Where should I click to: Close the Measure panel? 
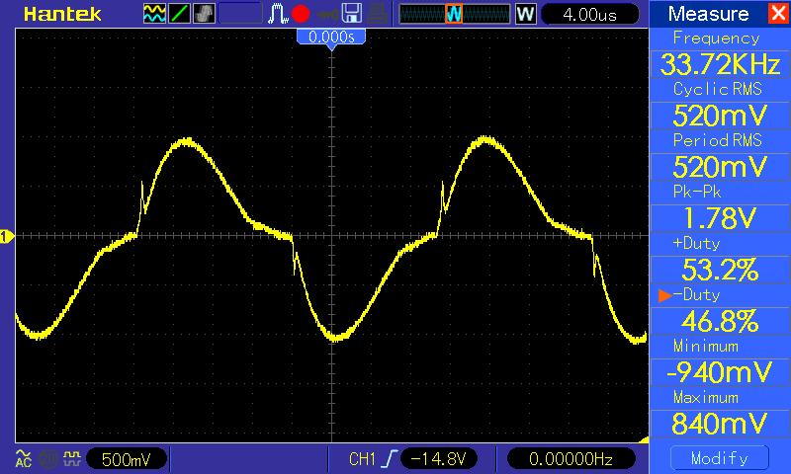click(778, 14)
